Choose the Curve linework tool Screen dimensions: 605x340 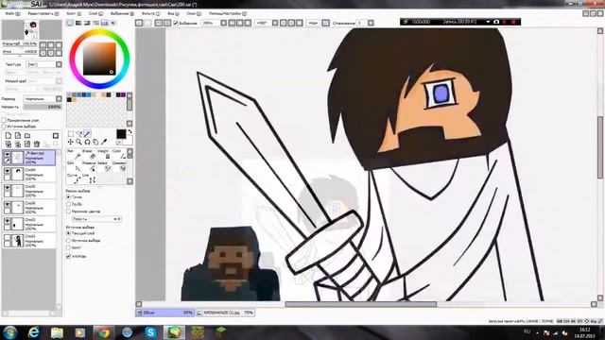coord(74,178)
